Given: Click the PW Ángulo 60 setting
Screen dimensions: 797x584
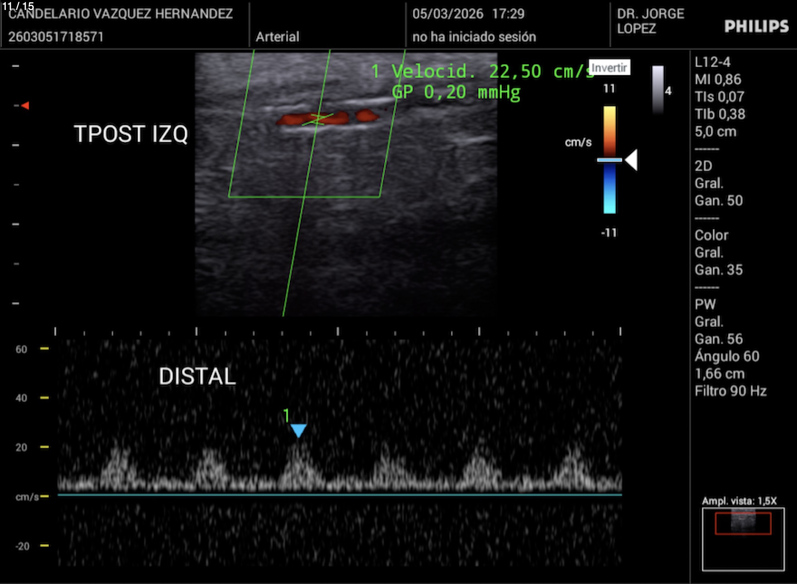Looking at the screenshot, I should click(726, 356).
